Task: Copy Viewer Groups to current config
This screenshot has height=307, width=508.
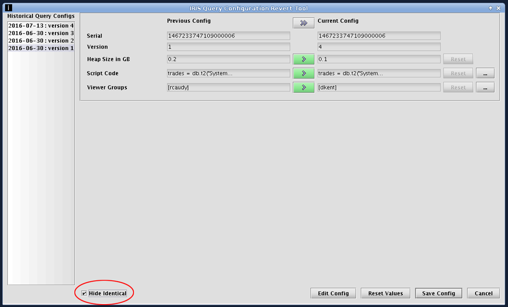Action: 304,87
